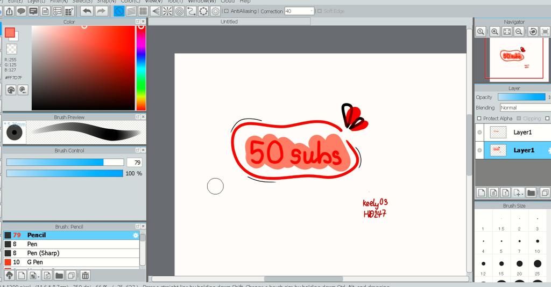Image resolution: width=551 pixels, height=287 pixels.
Task: Open the Help menu
Action: [x=245, y=2]
